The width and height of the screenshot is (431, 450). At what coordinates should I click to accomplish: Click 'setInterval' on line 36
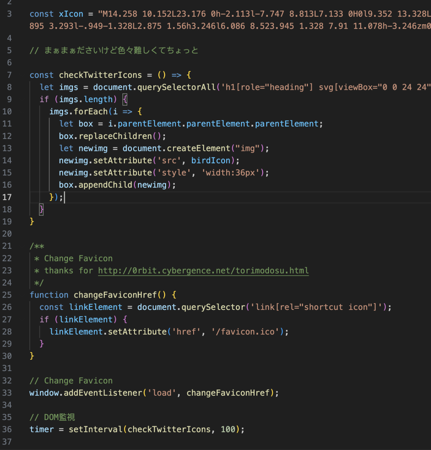[x=95, y=429]
